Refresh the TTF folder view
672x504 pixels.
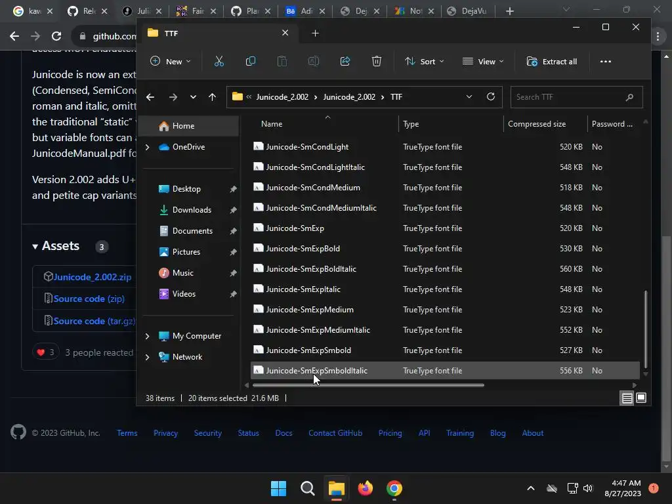click(491, 96)
